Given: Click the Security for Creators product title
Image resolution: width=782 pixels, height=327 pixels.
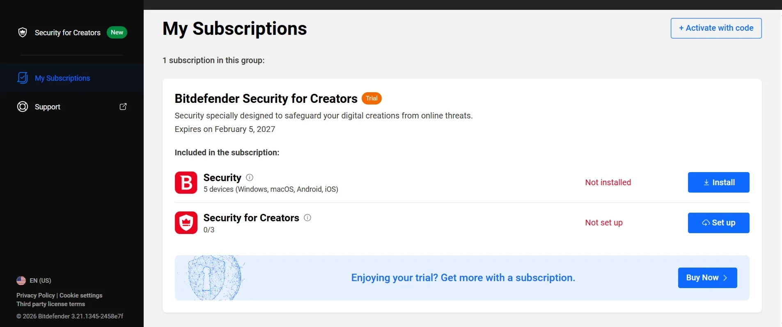Looking at the screenshot, I should pyautogui.click(x=251, y=218).
